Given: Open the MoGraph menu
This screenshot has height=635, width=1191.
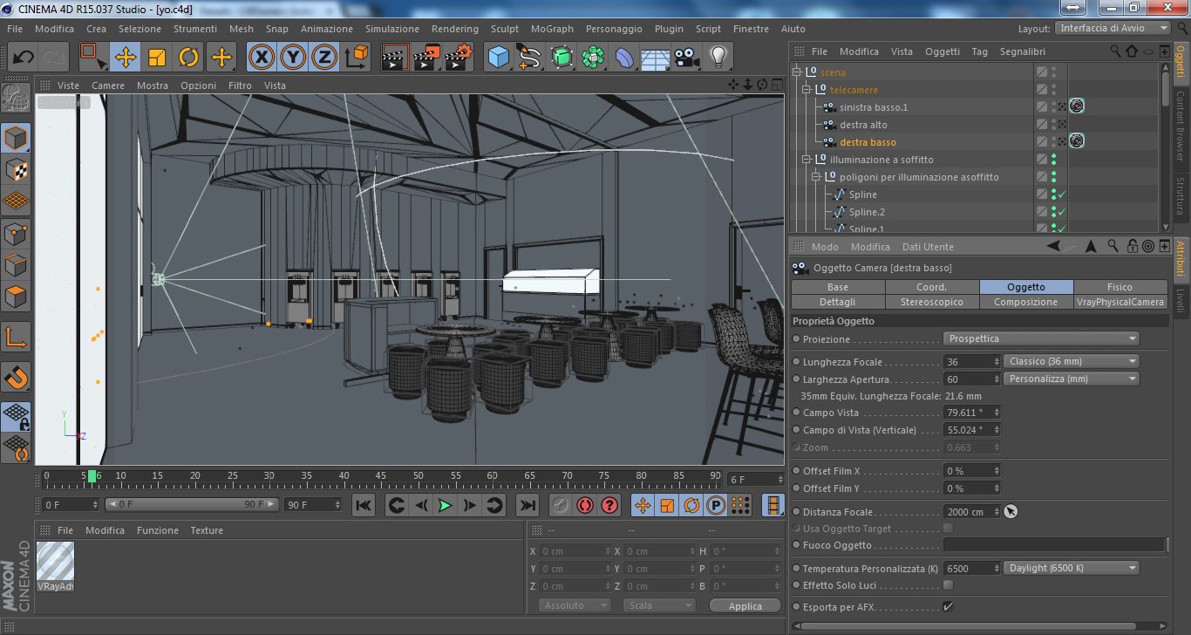Looking at the screenshot, I should point(552,29).
